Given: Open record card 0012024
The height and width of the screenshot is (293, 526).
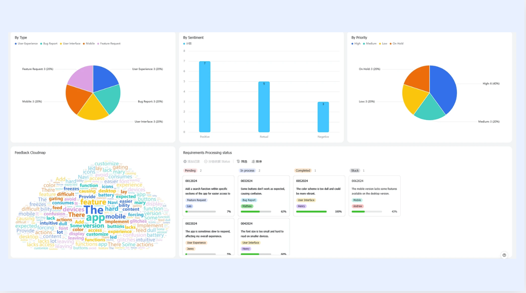Looking at the screenshot, I should click(x=208, y=196).
